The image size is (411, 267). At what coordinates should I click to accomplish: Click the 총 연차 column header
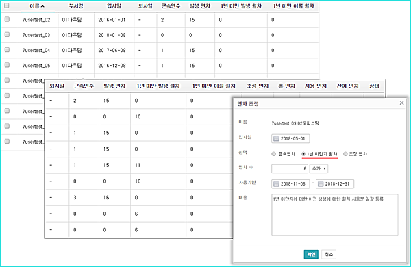click(x=287, y=86)
